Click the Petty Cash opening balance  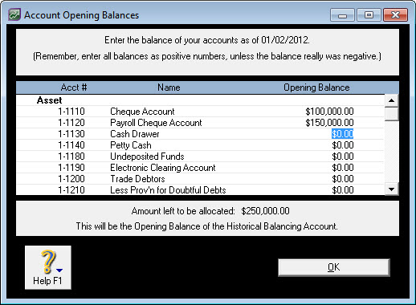[x=343, y=145]
